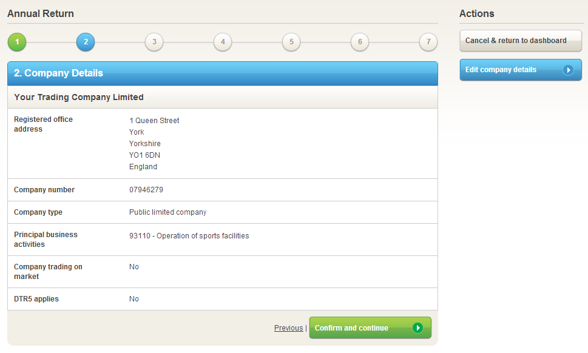Image resolution: width=588 pixels, height=353 pixels.
Task: Click the DTR5 applies value
Action: pos(134,299)
